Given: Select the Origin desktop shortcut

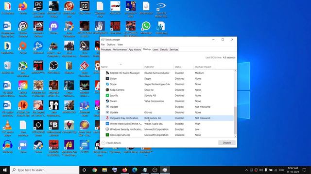Looking at the screenshot, I should 23,48.
